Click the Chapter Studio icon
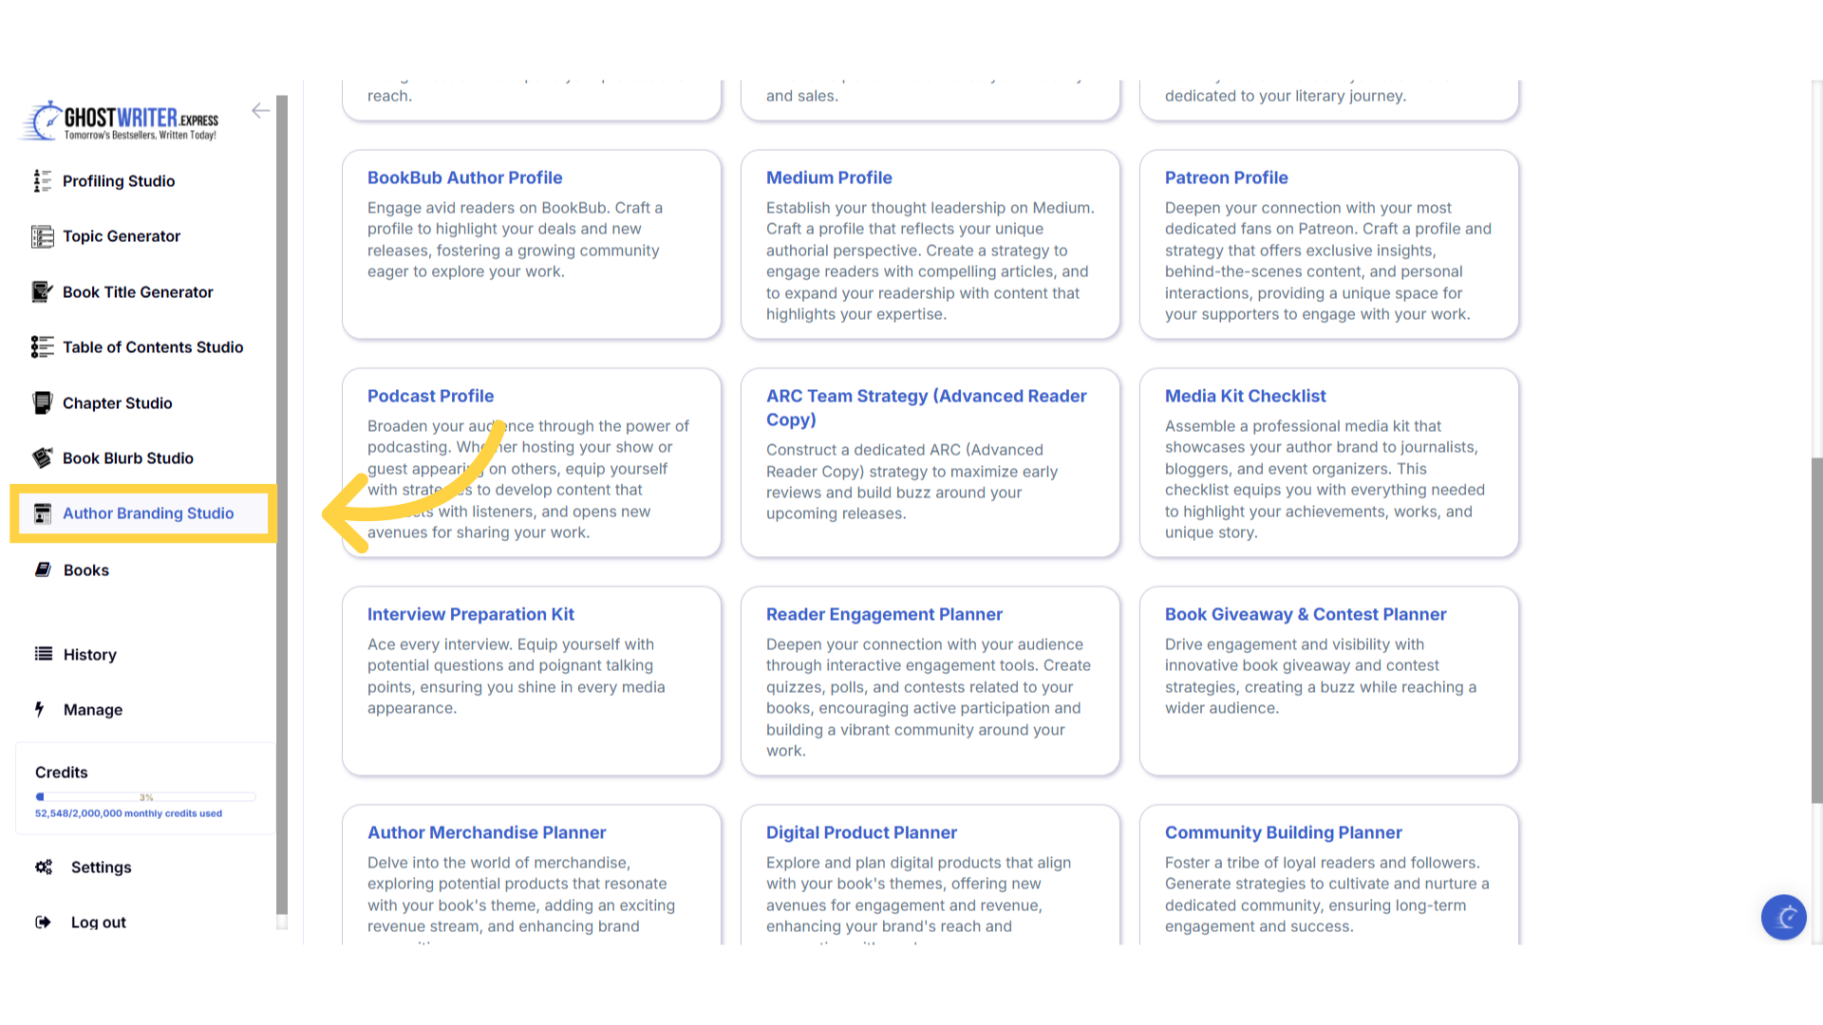The image size is (1823, 1025). (42, 403)
